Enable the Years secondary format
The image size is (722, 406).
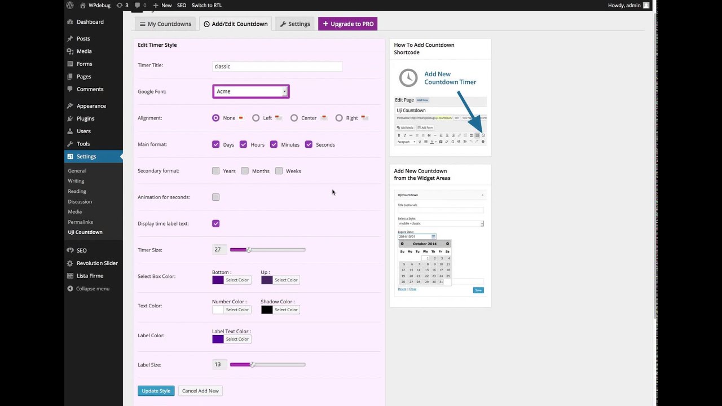(x=215, y=171)
